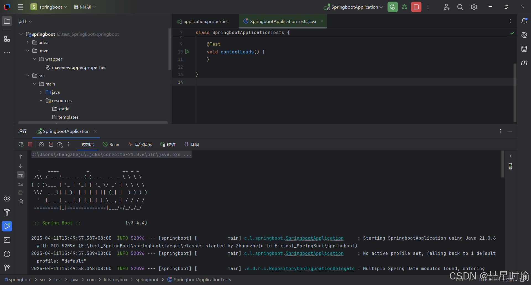Close SpringbootApplication run tab
This screenshot has width=531, height=285.
tap(95, 131)
